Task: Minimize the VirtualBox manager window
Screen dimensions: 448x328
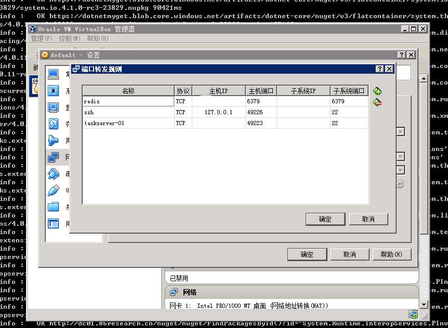Action: pos(405,29)
